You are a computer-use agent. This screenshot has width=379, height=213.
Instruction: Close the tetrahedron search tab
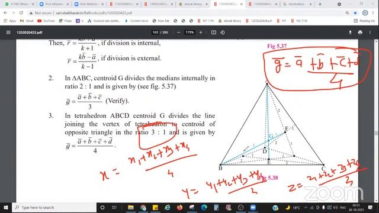pyautogui.click(x=310, y=4)
